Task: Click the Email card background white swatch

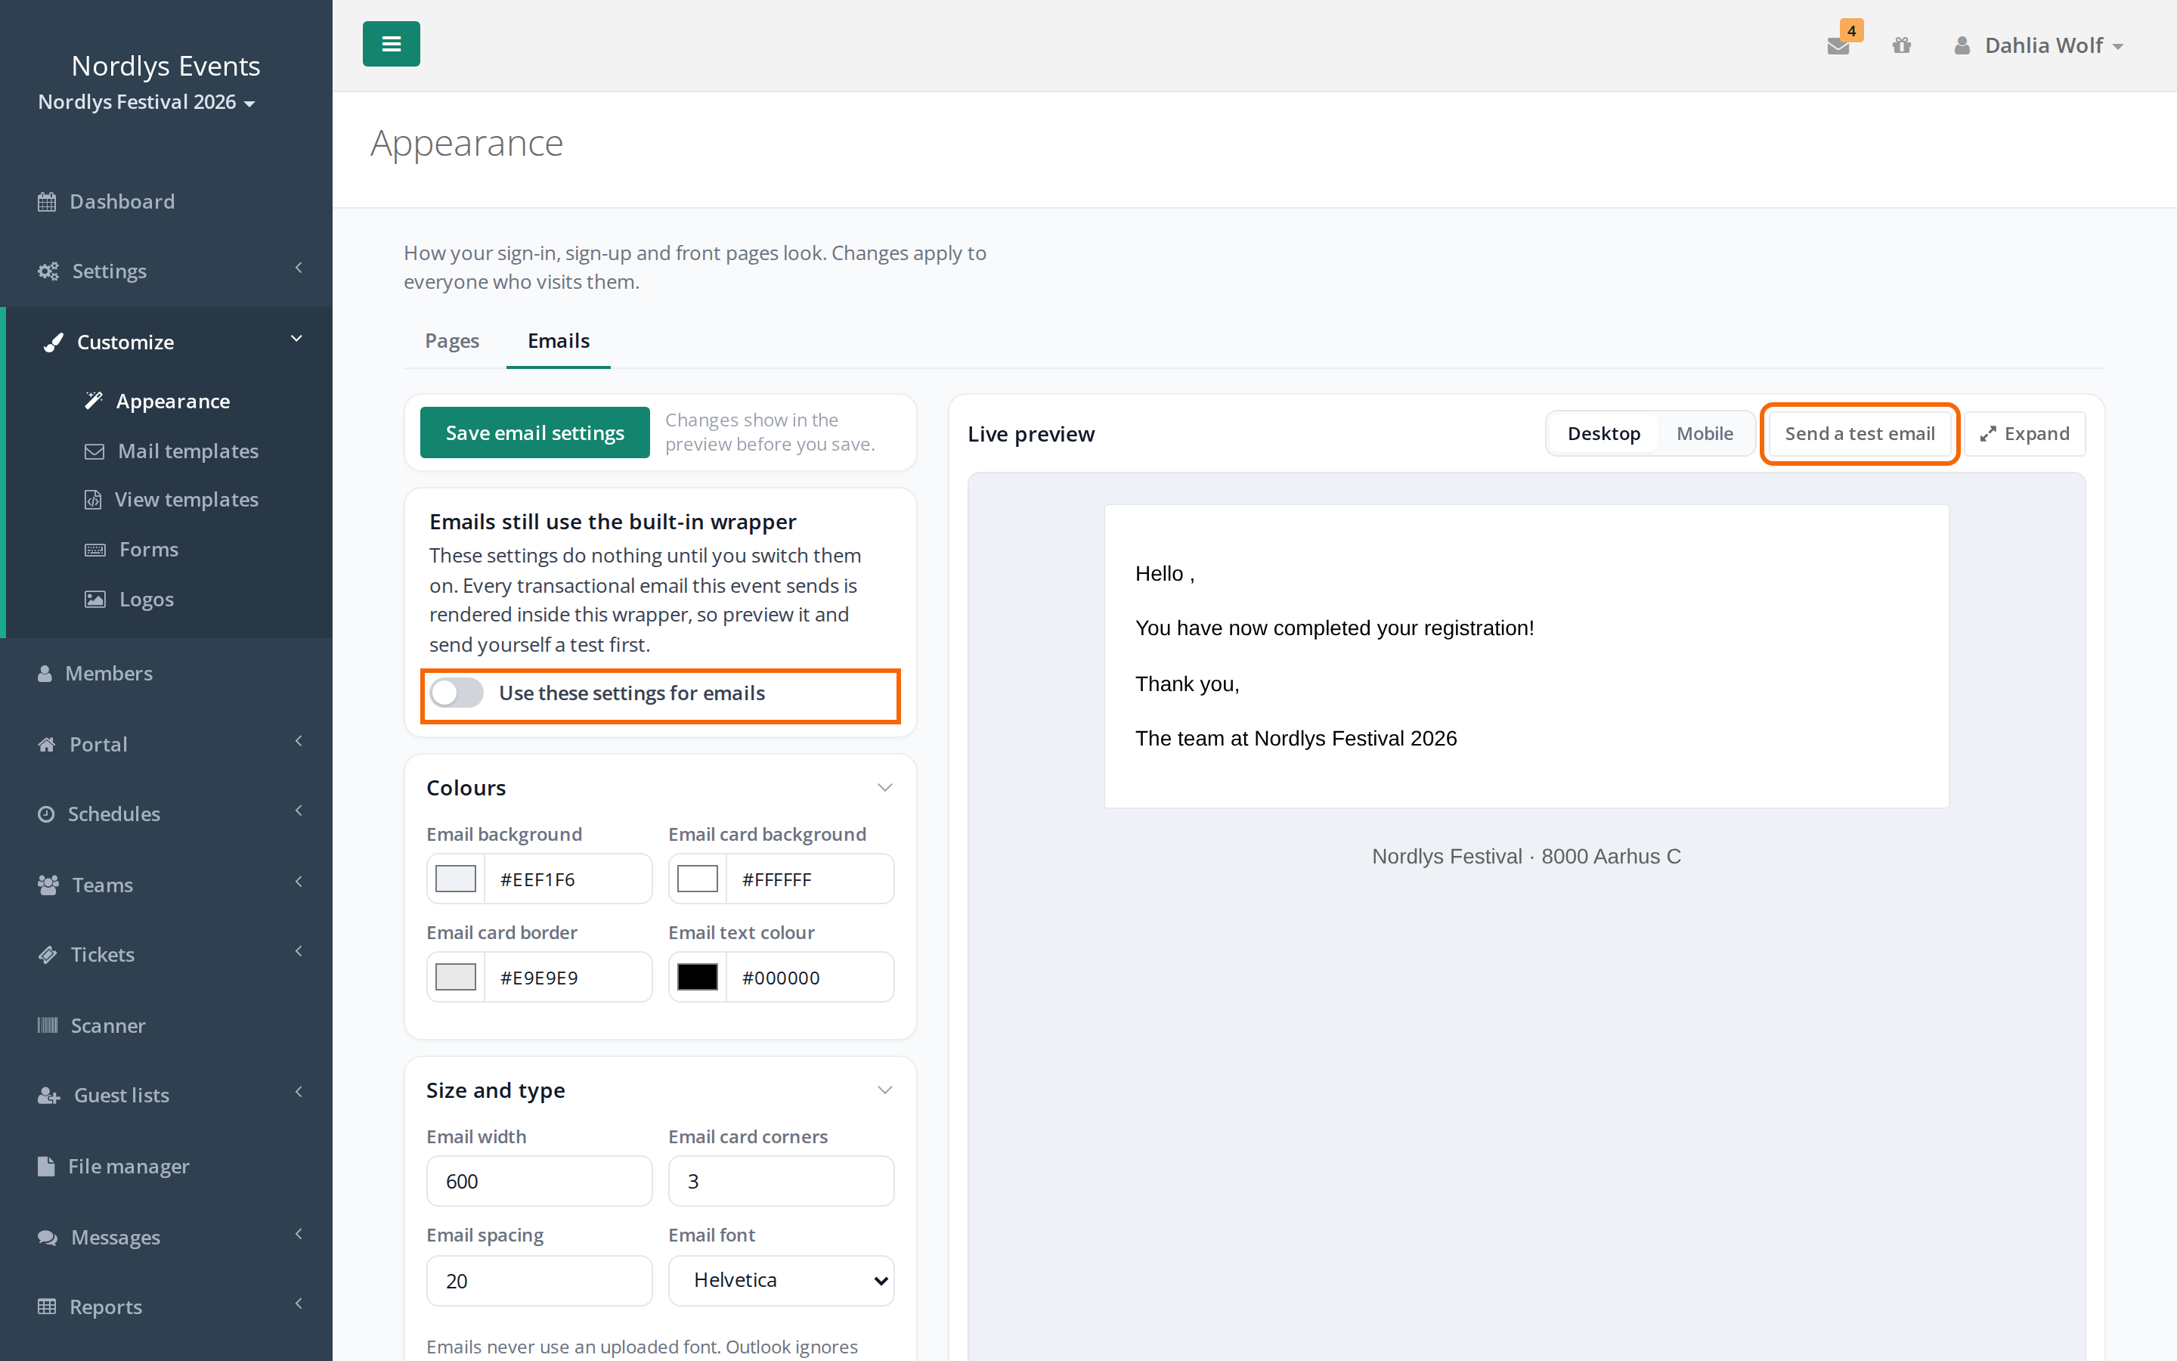Action: point(697,879)
